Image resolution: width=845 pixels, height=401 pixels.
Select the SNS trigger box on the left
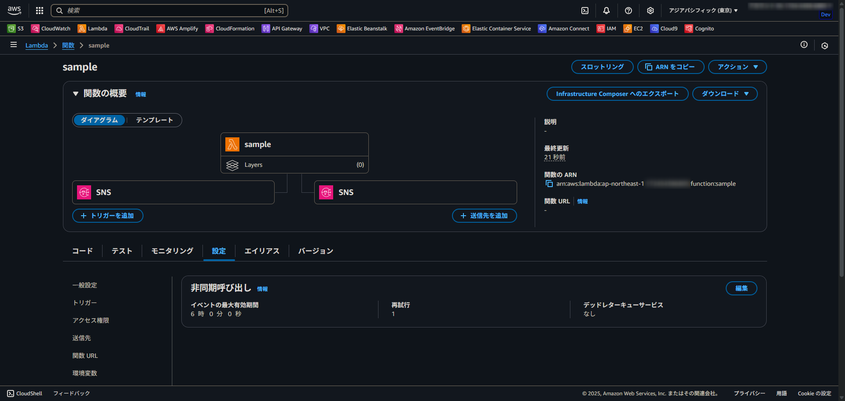[x=173, y=192]
